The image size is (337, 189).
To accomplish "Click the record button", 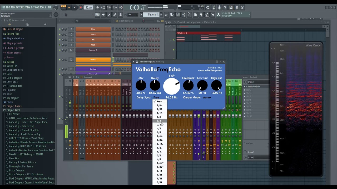I will pos(81,8).
